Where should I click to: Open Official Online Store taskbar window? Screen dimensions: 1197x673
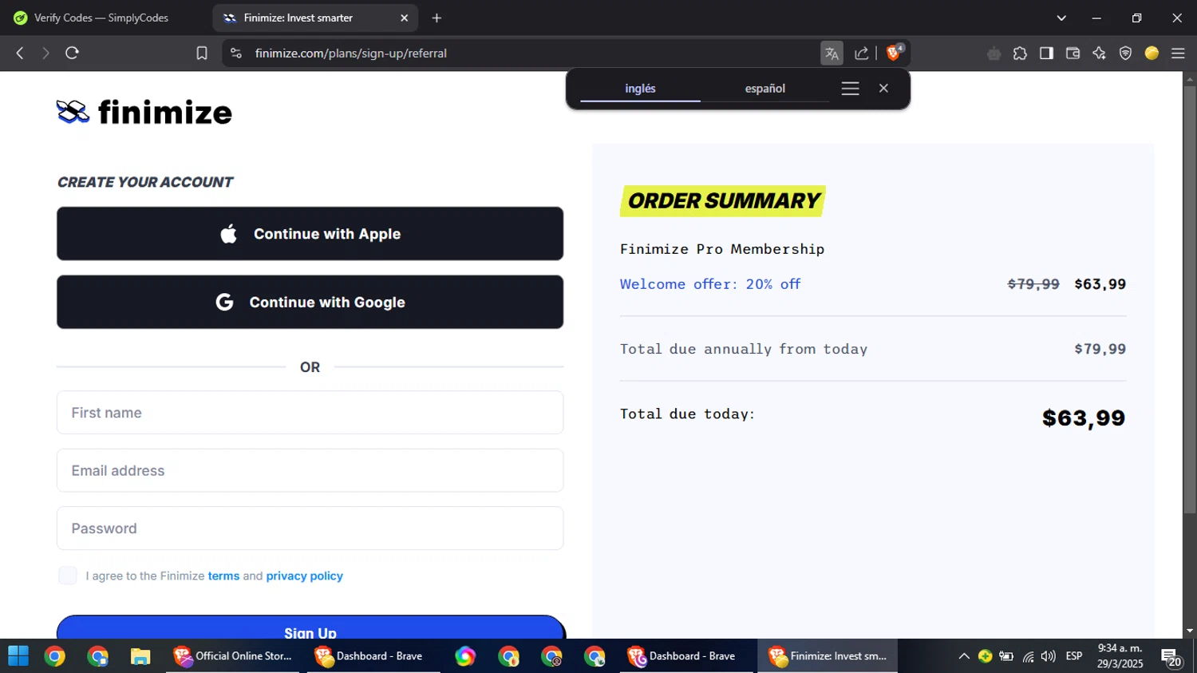coord(232,656)
